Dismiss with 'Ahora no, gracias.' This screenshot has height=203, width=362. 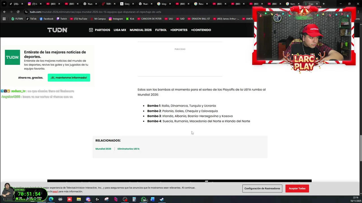31,78
